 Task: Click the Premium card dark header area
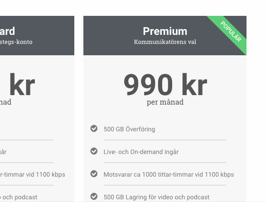(165, 36)
